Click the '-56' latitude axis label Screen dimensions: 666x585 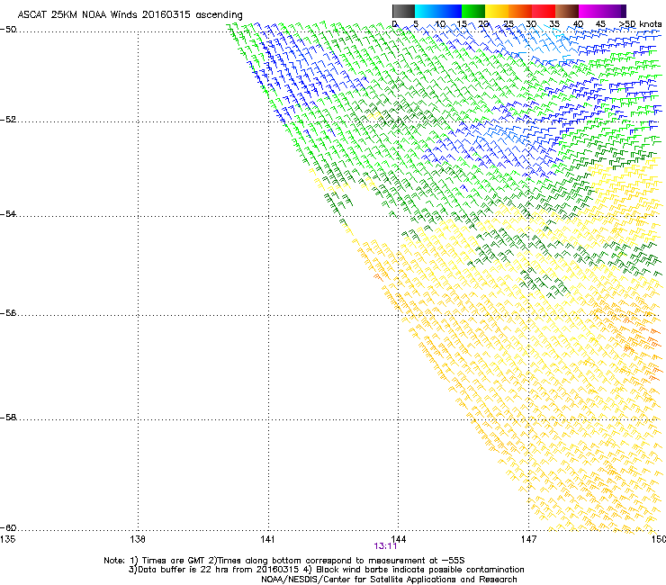click(8, 312)
